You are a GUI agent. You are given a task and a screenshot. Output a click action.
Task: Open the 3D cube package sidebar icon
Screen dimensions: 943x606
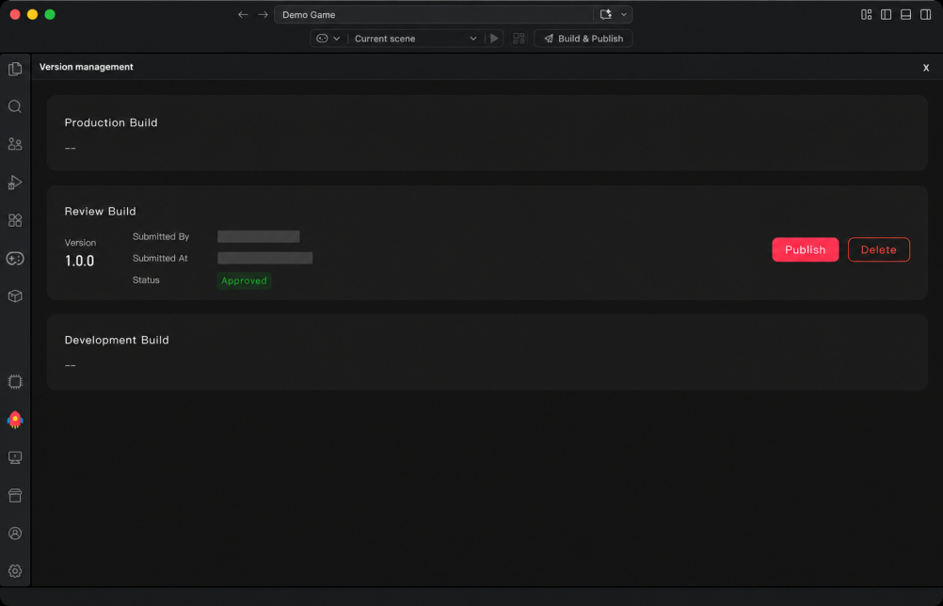pyautogui.click(x=15, y=295)
